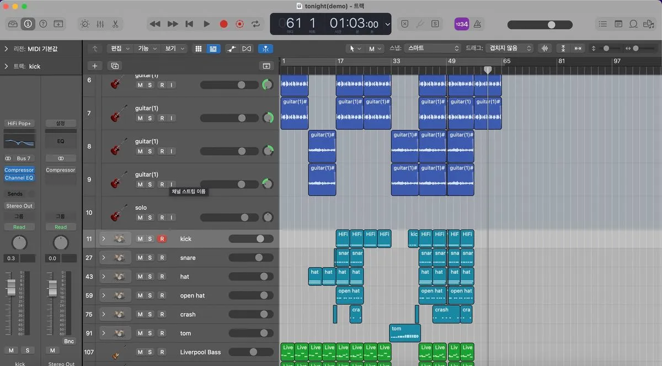Click vertical auto zoom icon
662x366 pixels.
point(563,49)
